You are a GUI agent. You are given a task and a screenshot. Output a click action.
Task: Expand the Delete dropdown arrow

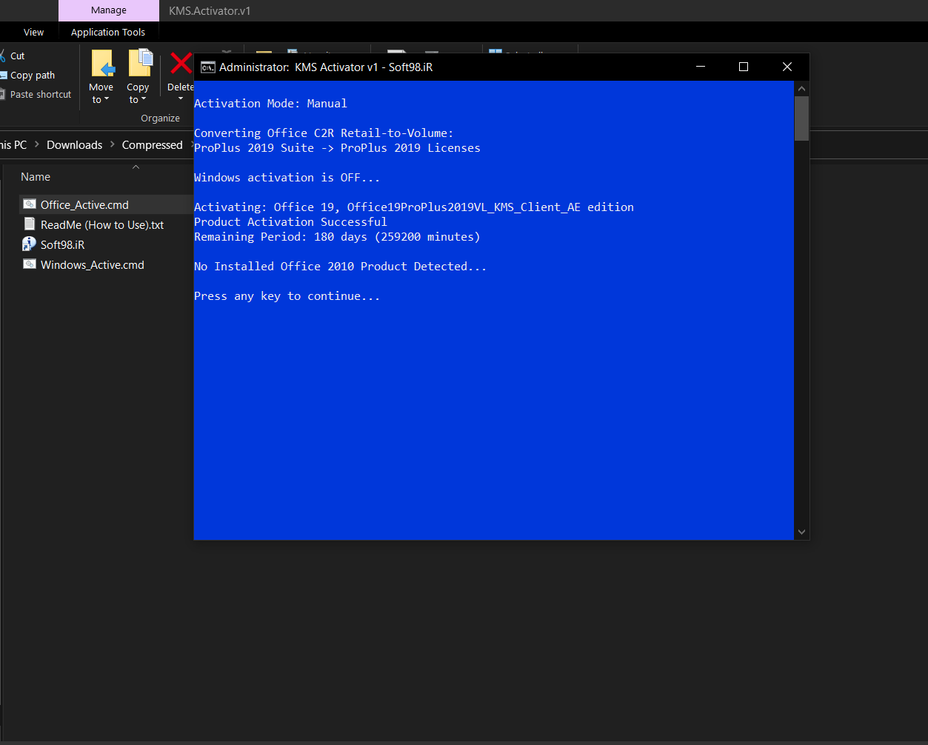pyautogui.click(x=181, y=99)
